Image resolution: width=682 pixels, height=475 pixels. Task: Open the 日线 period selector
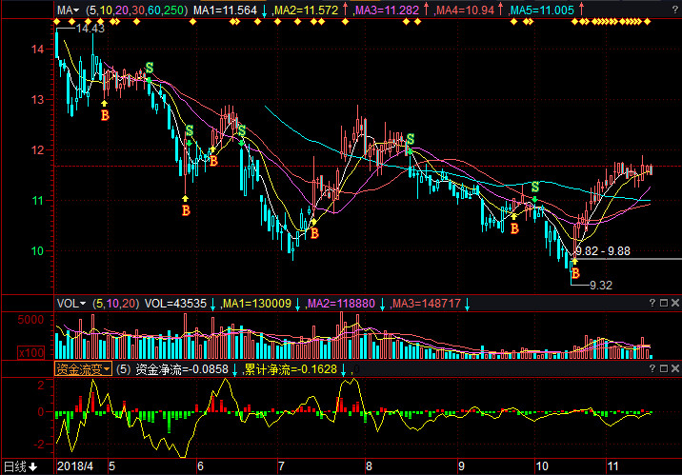coord(19,465)
